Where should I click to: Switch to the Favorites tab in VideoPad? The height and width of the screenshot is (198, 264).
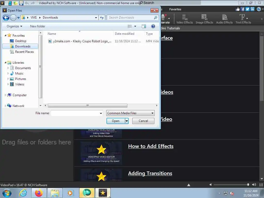(x=175, y=9)
